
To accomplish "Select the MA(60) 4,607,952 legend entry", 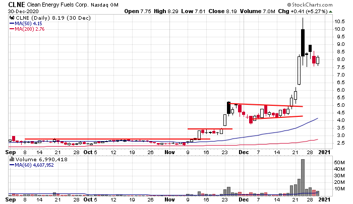I will point(31,165).
